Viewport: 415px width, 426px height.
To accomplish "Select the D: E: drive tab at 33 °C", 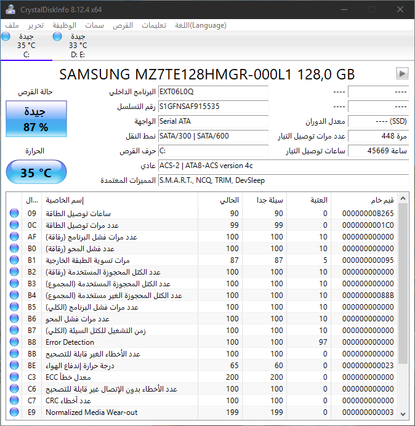I will [x=78, y=46].
